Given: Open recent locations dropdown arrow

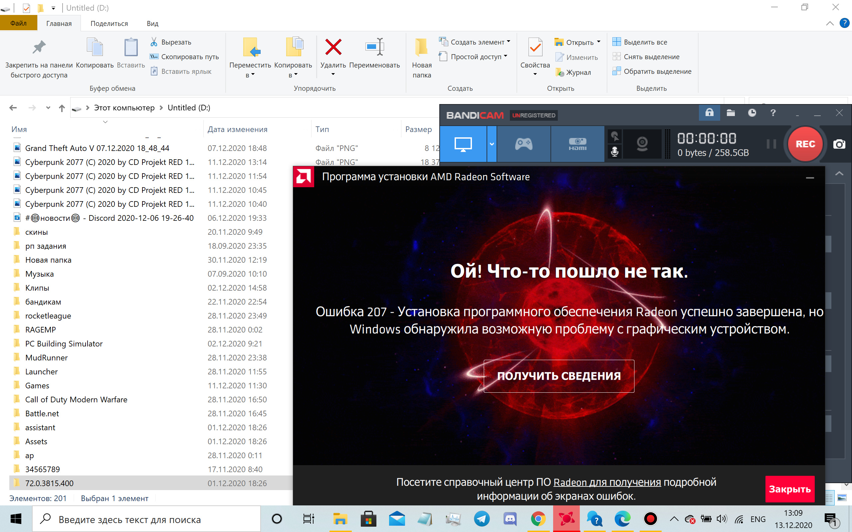Looking at the screenshot, I should point(48,108).
